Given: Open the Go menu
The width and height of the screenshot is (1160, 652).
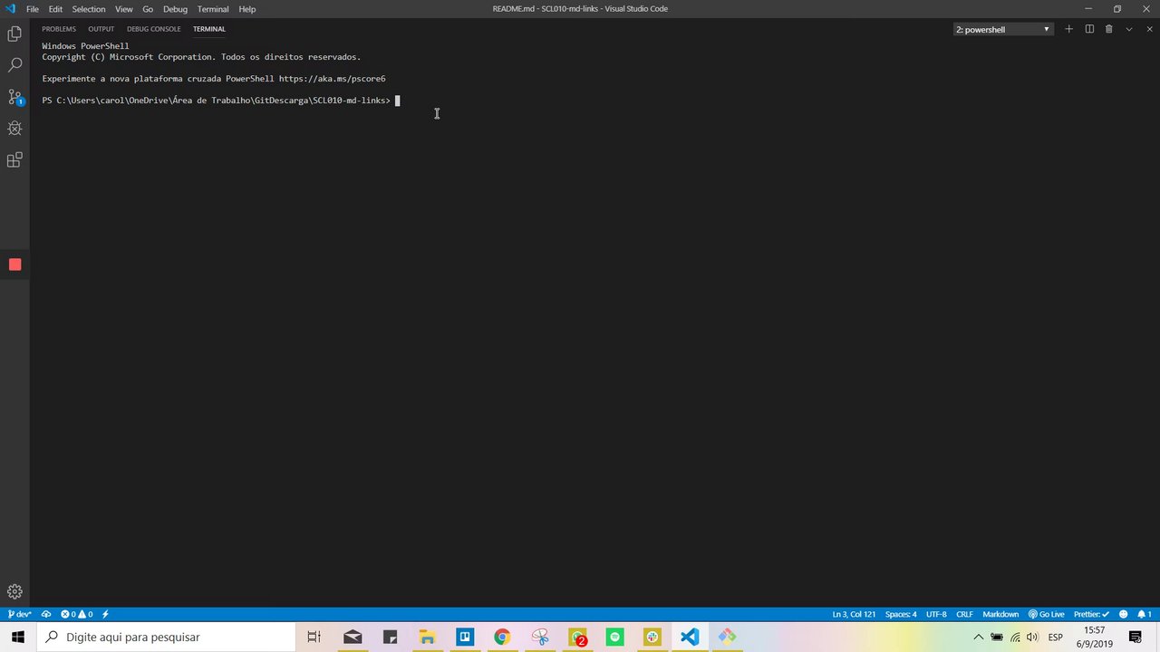Looking at the screenshot, I should pos(148,9).
